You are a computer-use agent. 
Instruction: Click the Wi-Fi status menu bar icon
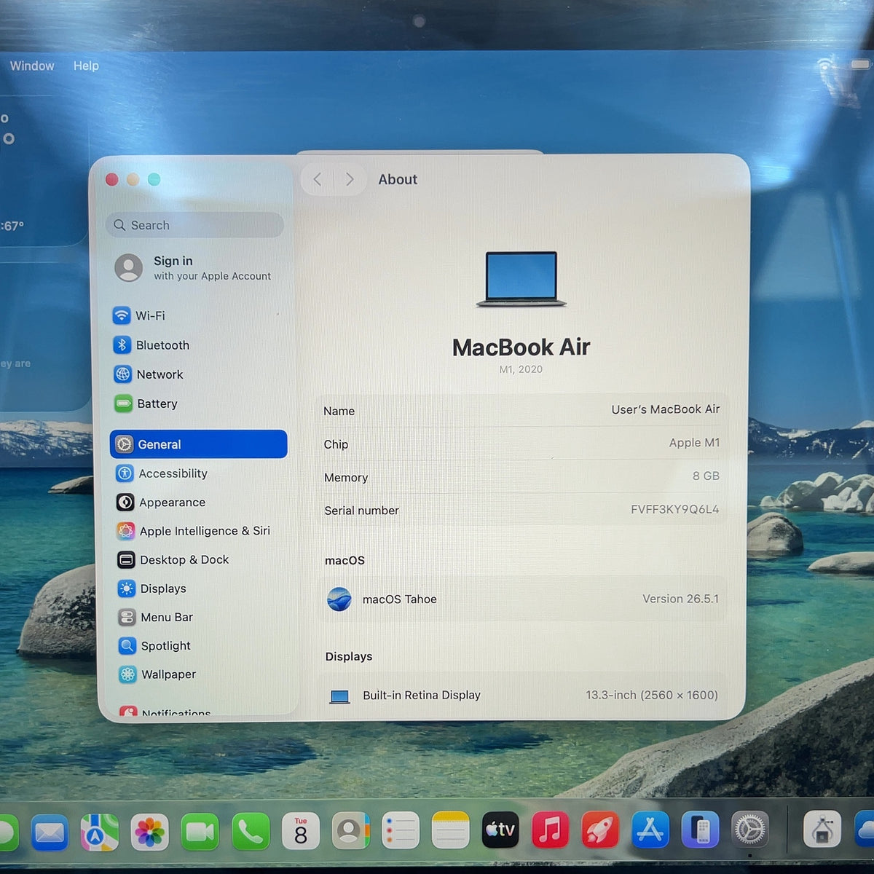click(827, 66)
